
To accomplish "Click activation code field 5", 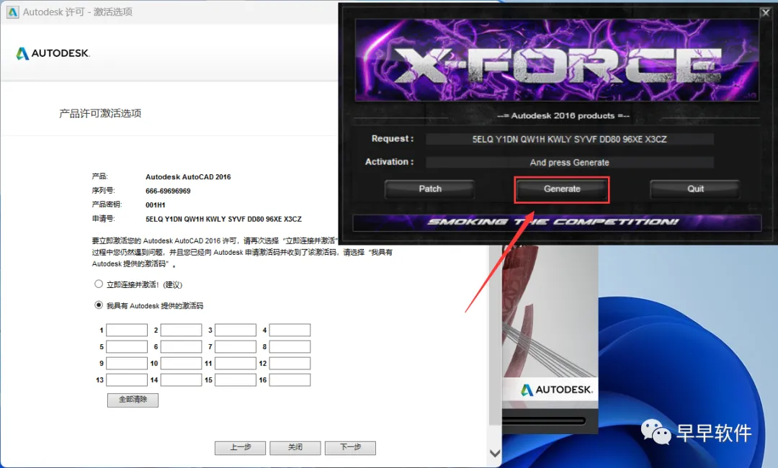I will [127, 346].
